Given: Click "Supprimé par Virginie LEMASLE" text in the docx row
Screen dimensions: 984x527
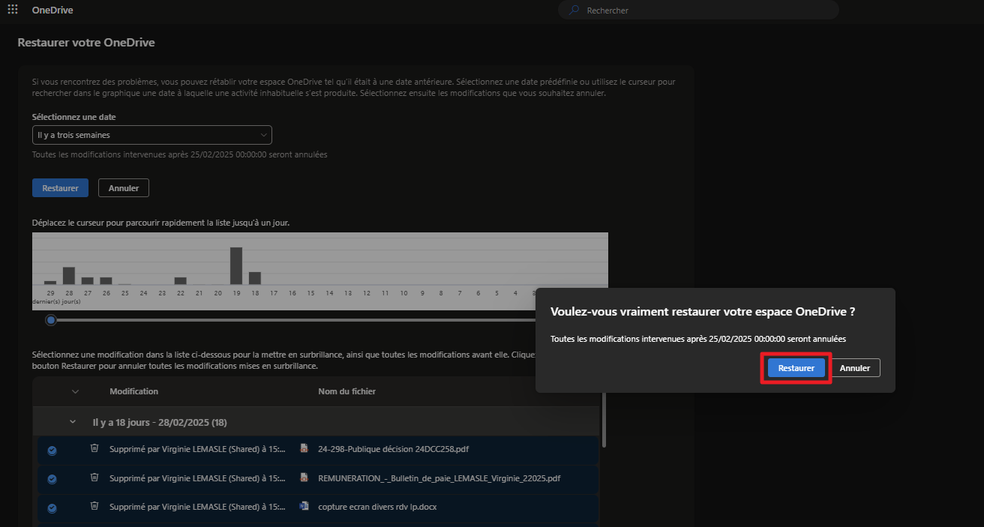Looking at the screenshot, I should pos(197,507).
